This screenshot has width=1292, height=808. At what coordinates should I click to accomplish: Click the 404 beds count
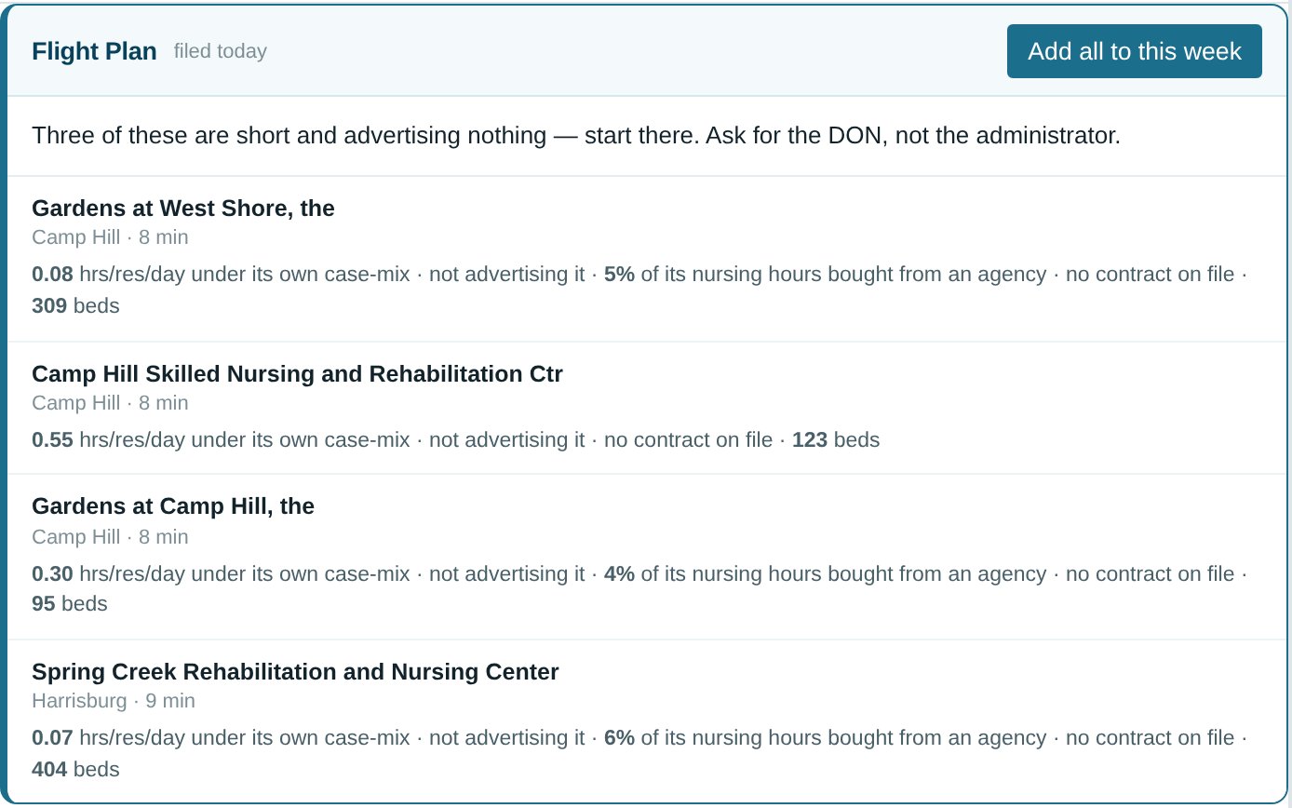75,770
